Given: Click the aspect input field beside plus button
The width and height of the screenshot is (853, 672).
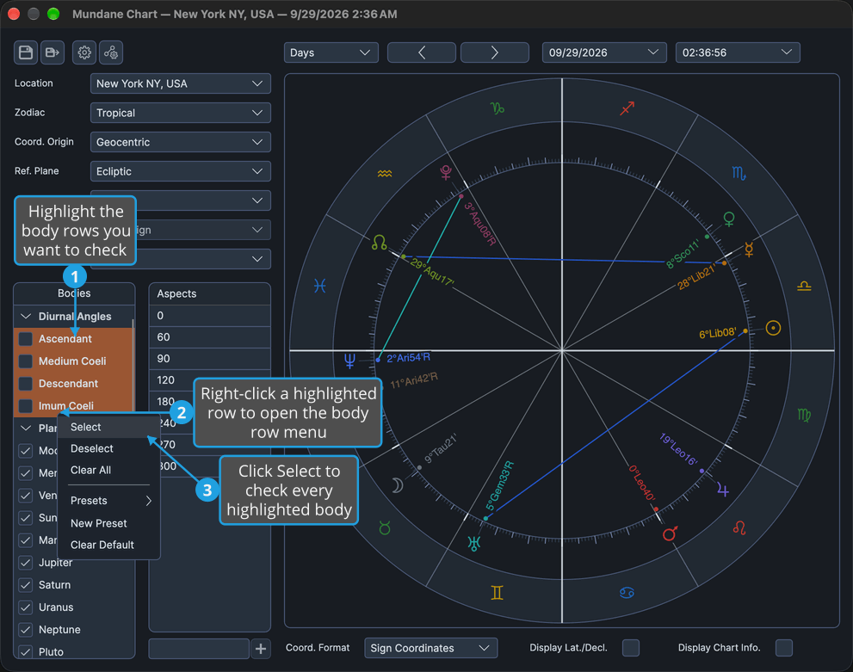Looking at the screenshot, I should click(x=199, y=649).
